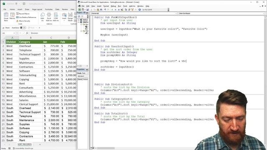Click the Excel formula bar showing Division
This screenshot has width=267, height=150.
53,33
